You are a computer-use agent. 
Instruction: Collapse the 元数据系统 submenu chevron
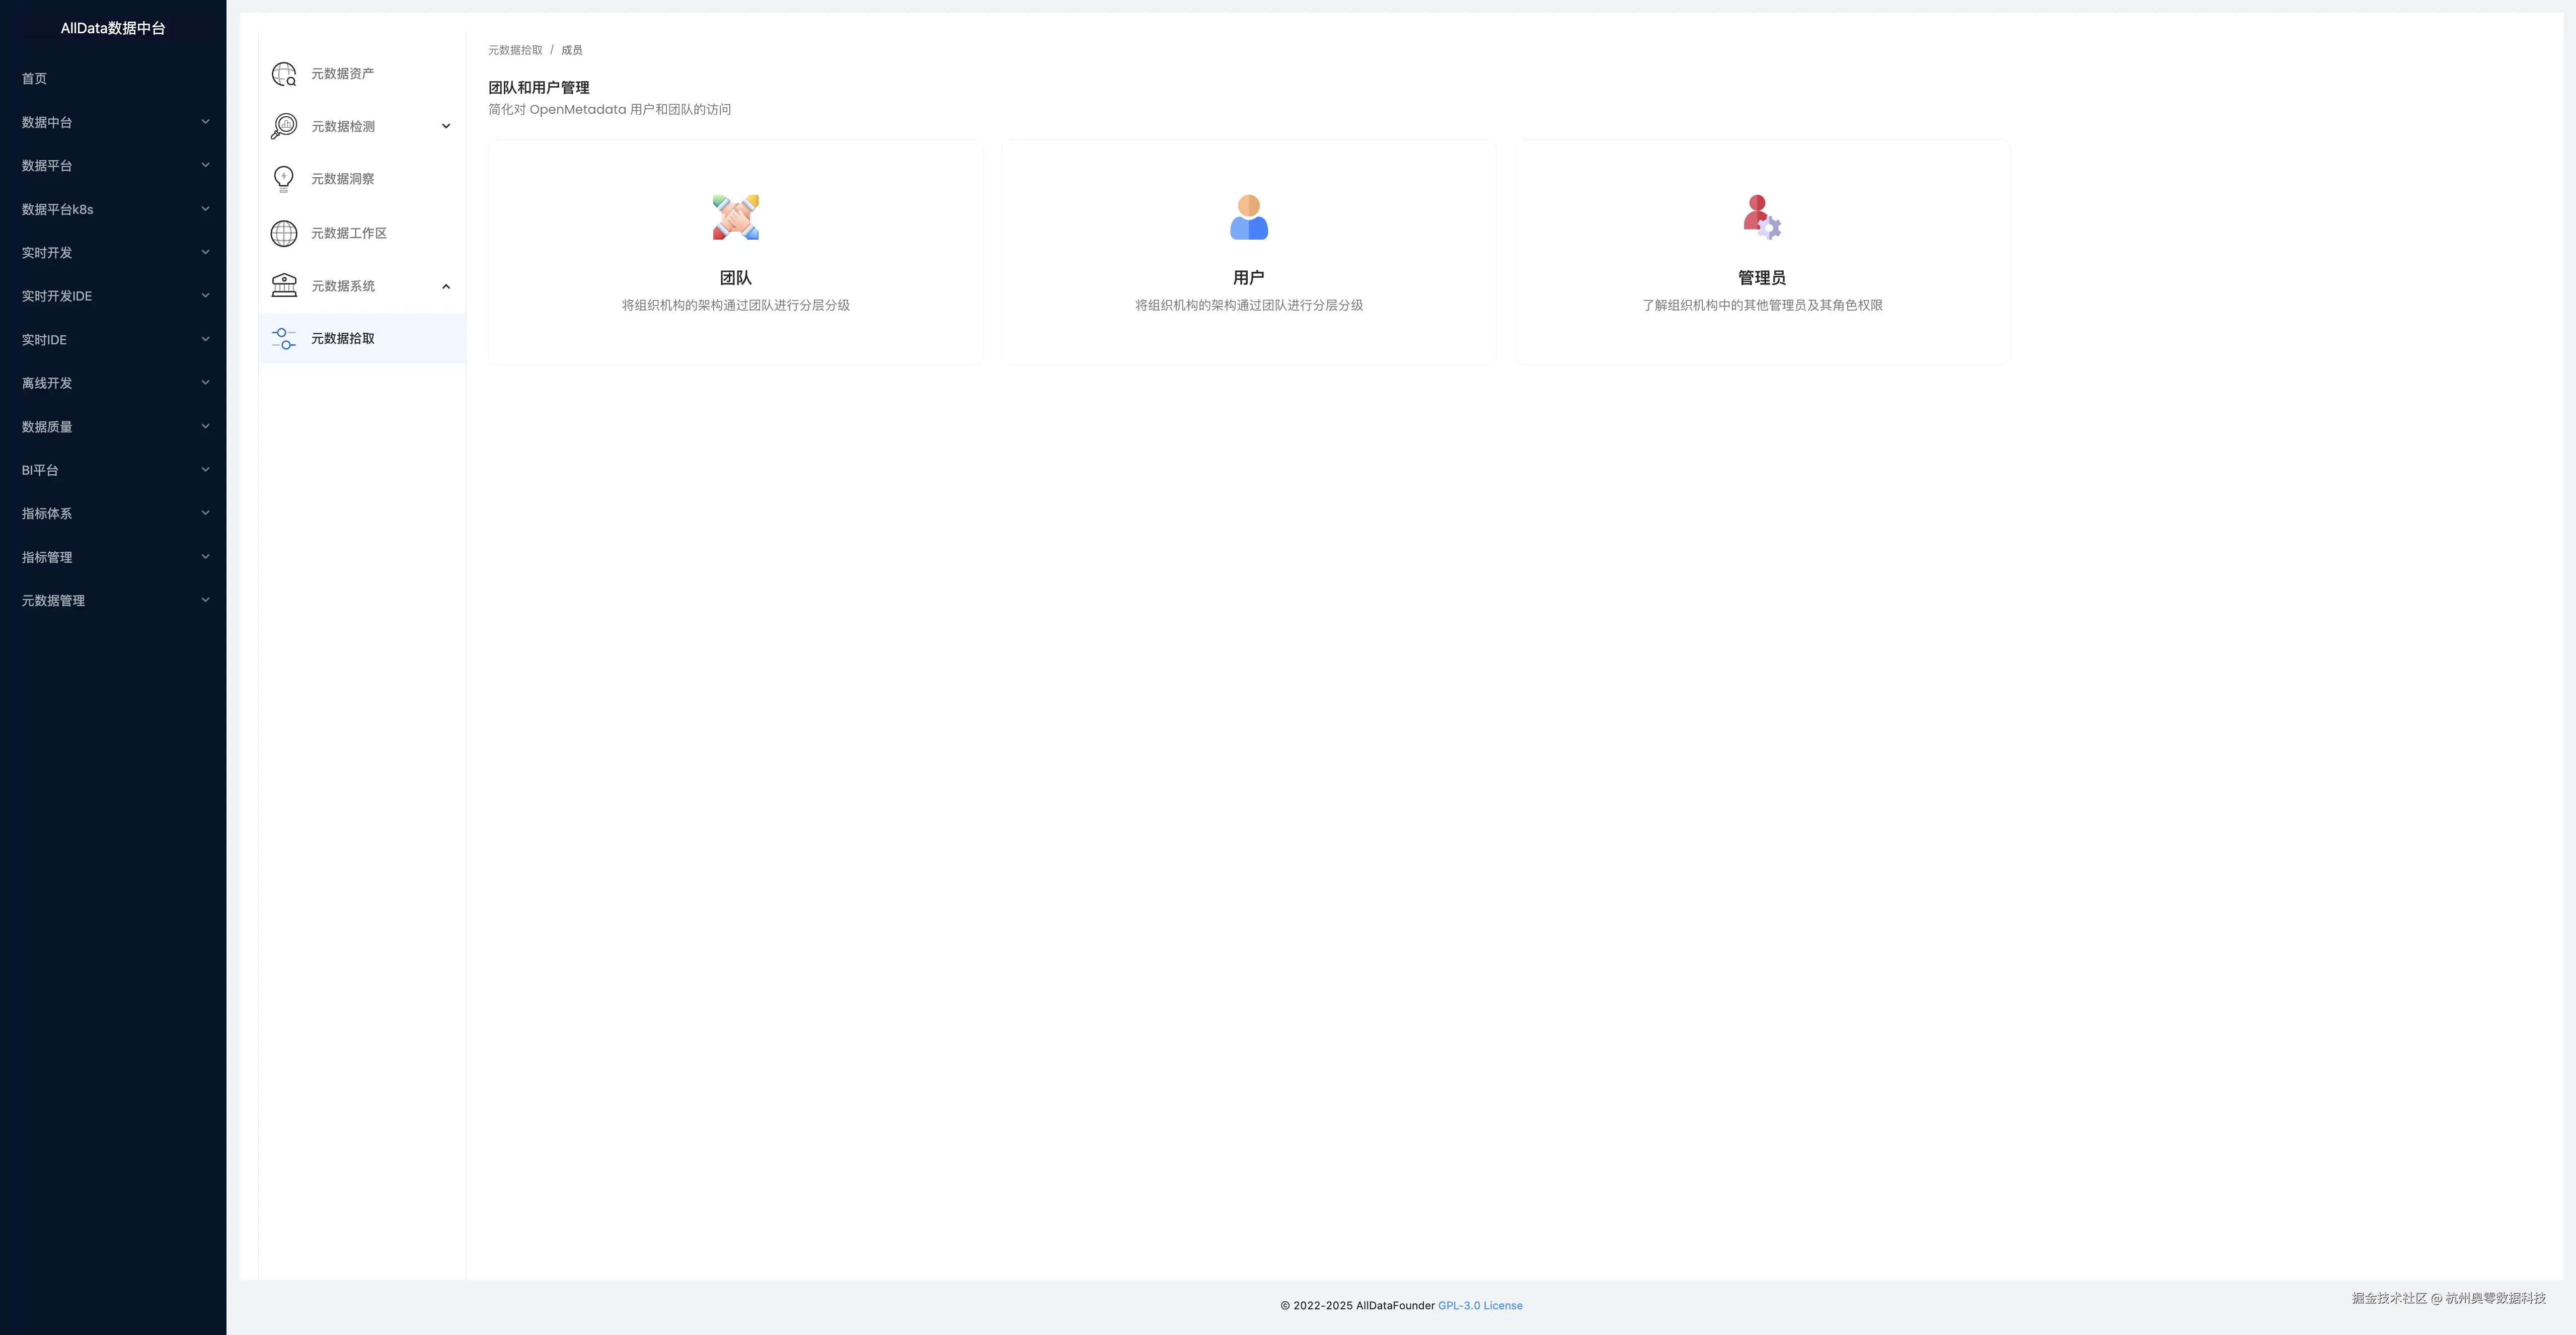446,286
